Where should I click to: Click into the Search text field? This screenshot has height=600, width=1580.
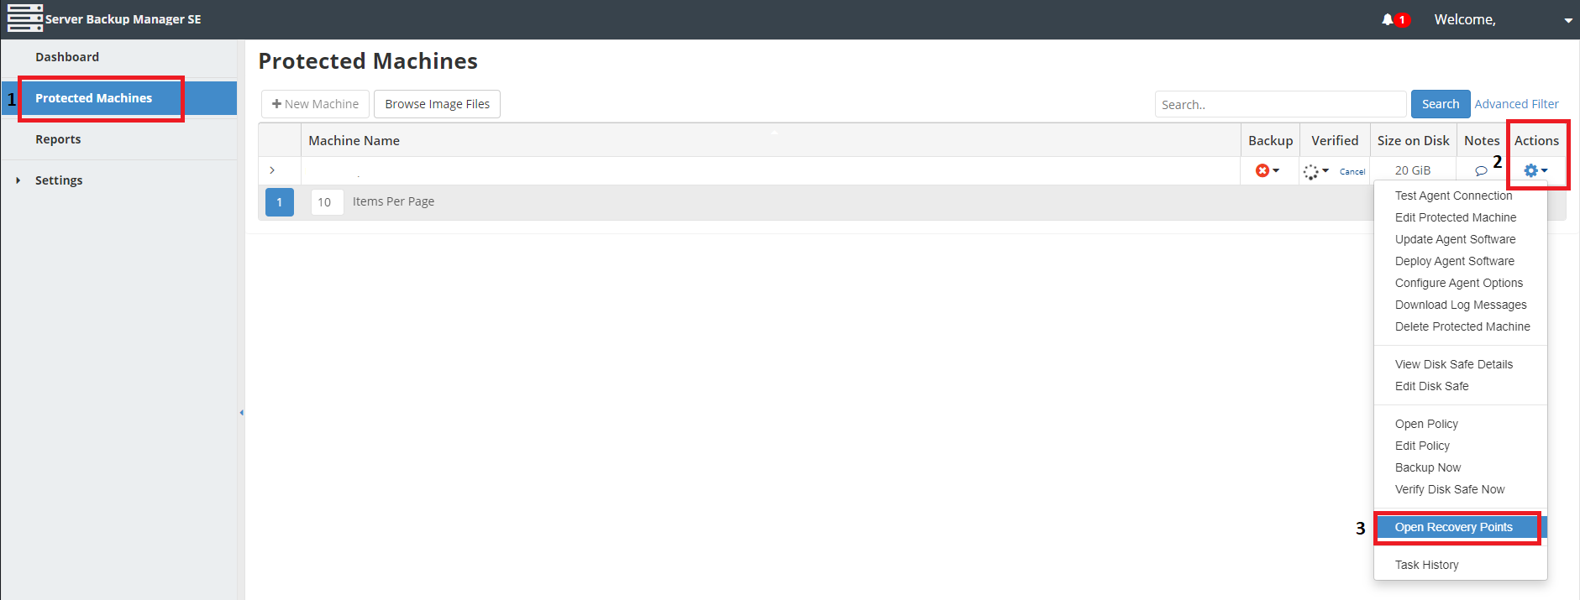pos(1280,104)
